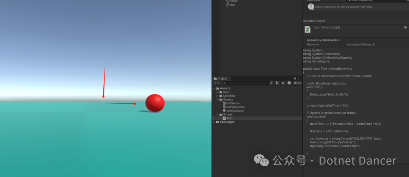The image size is (409, 177).
Task: Click the Ball cube icon in Hierarchy
Action: coord(228,5)
